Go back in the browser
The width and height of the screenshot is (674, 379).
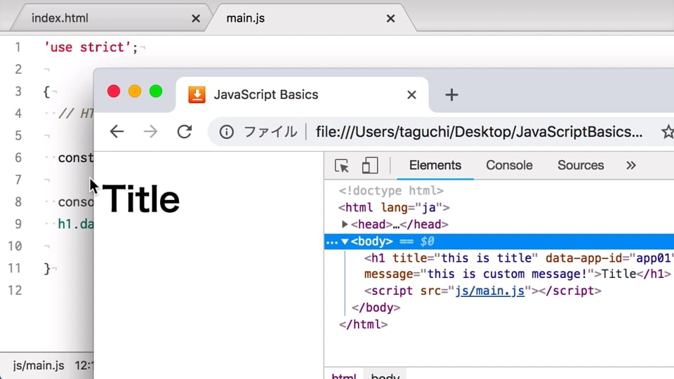click(117, 131)
